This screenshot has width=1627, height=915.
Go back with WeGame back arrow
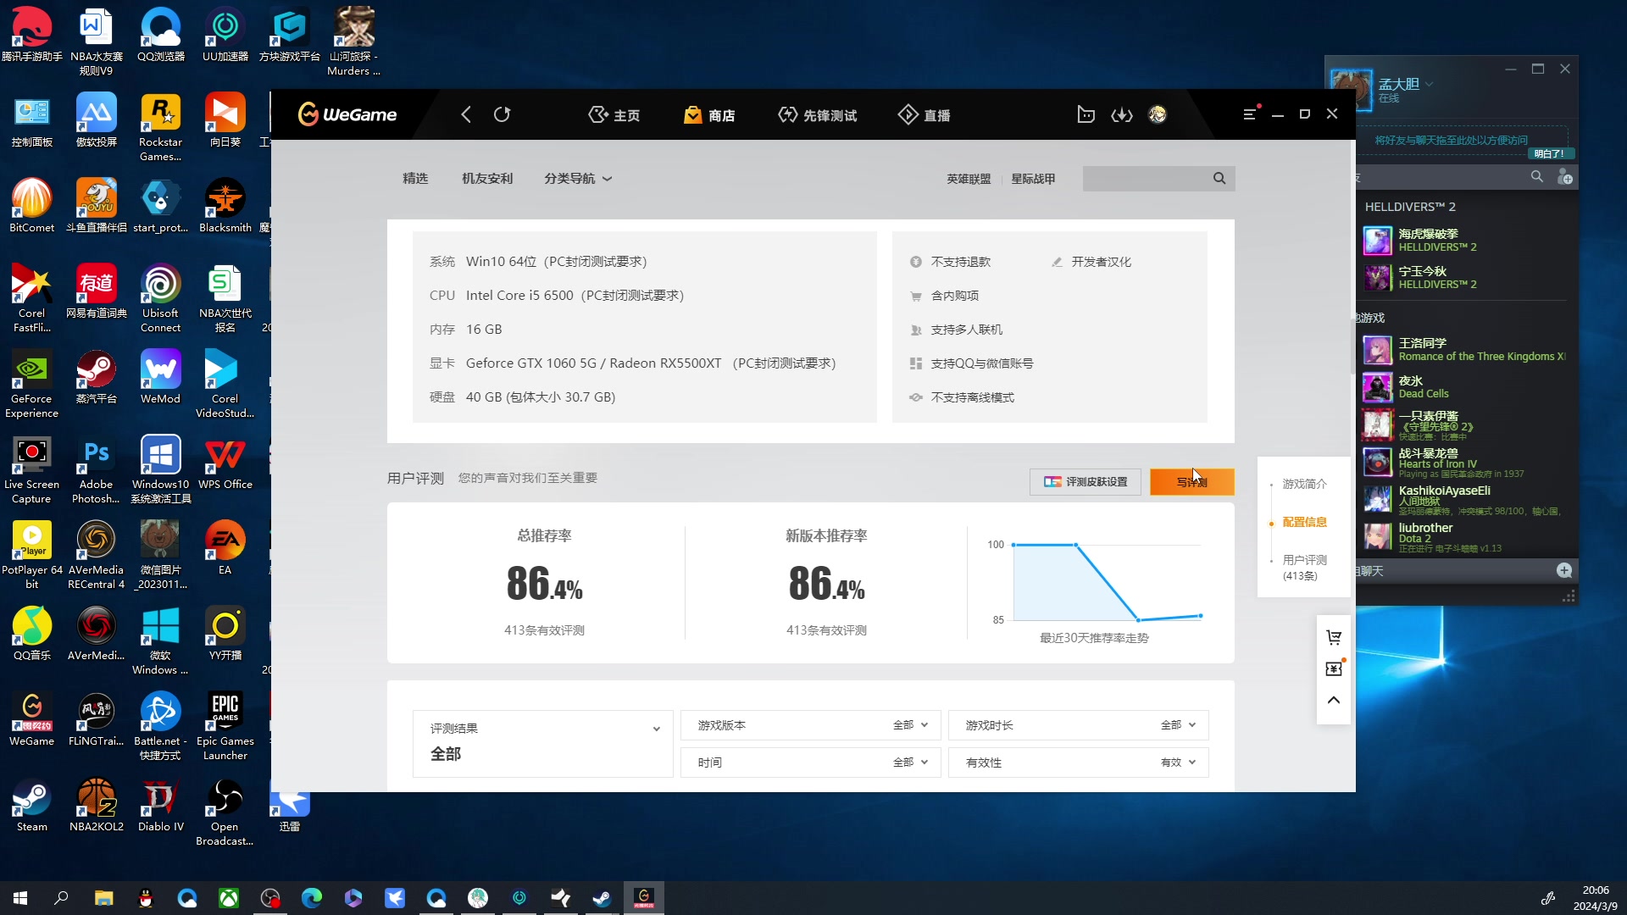(x=466, y=114)
